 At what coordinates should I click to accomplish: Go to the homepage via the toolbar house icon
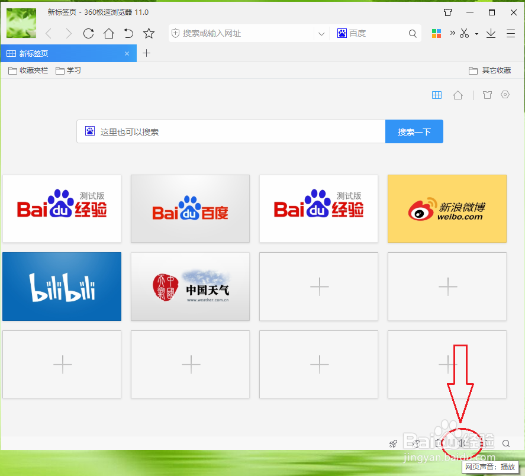[109, 34]
